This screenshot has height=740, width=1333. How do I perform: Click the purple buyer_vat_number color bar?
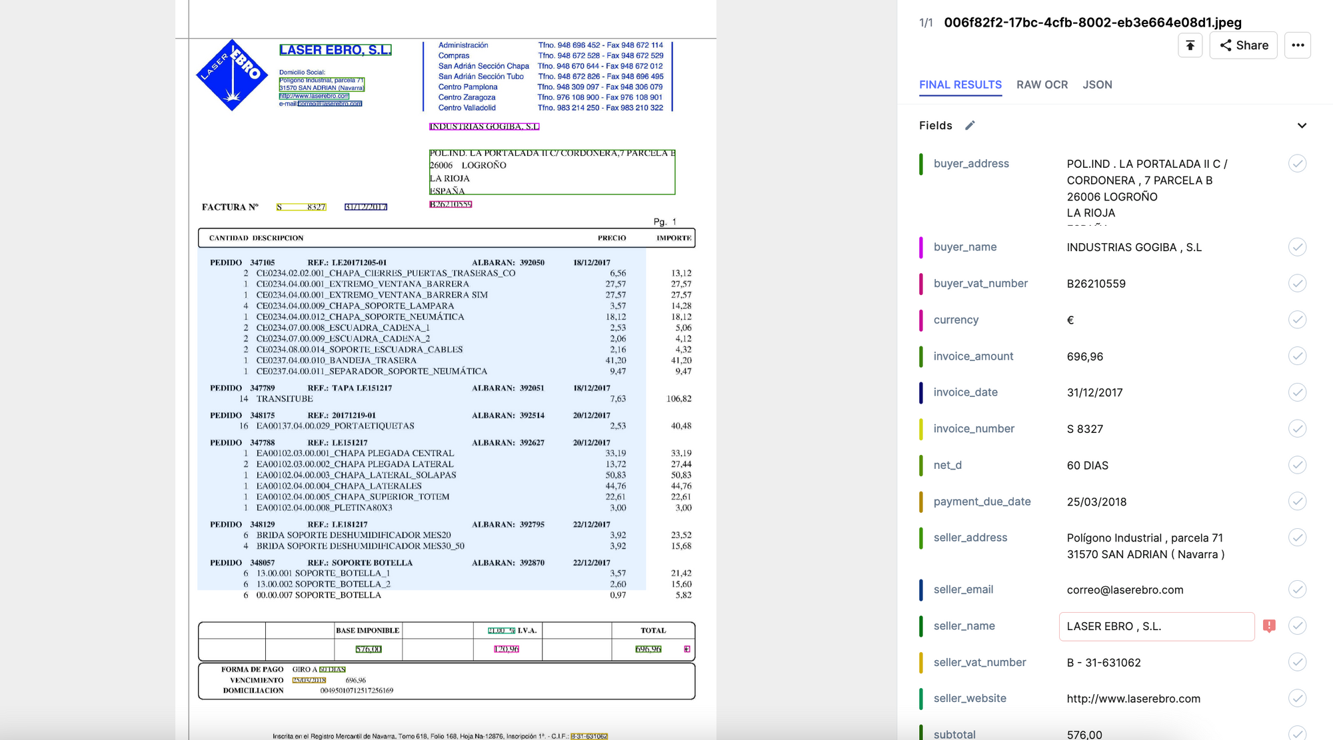(921, 284)
